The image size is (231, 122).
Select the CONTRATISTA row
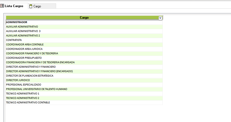pyautogui.click(x=14, y=40)
